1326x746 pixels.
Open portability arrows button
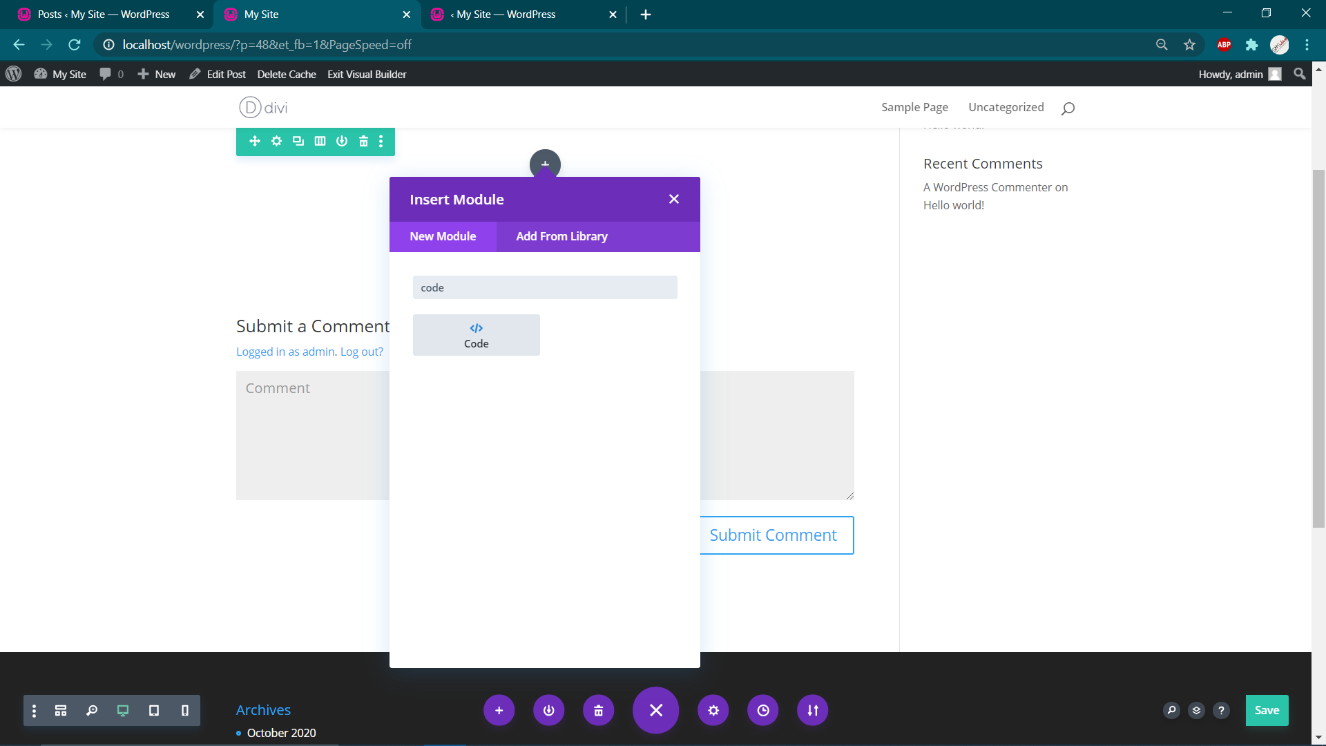pyautogui.click(x=812, y=710)
